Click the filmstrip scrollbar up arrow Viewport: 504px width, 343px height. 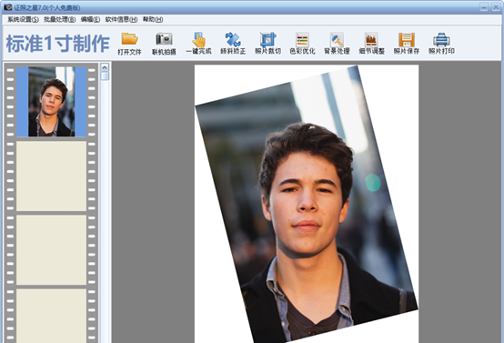pyautogui.click(x=105, y=67)
